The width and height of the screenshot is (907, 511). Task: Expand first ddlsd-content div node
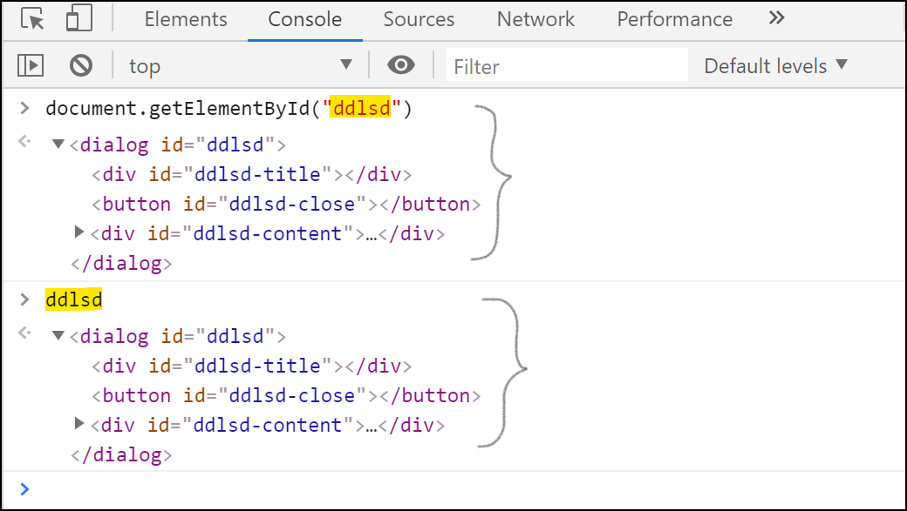coord(80,232)
